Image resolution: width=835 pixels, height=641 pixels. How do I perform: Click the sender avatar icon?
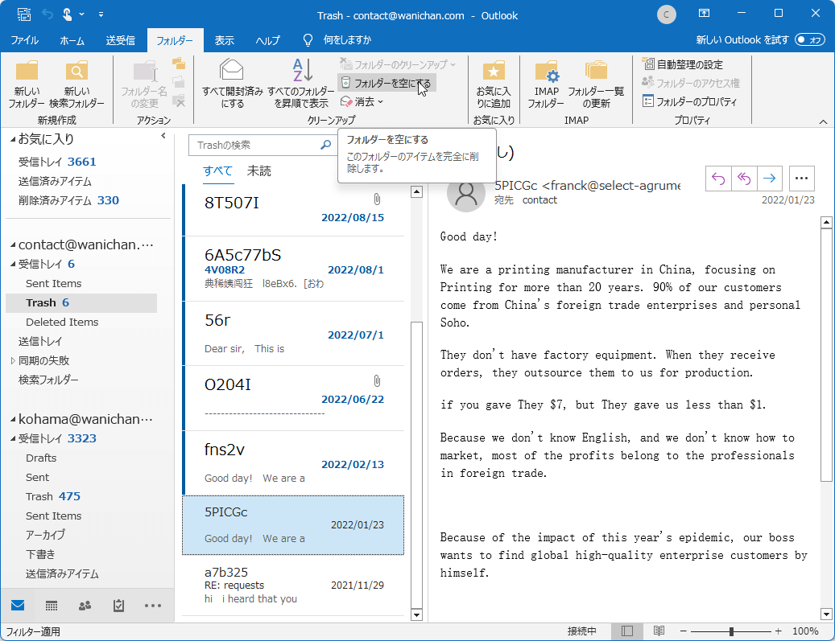click(x=466, y=193)
